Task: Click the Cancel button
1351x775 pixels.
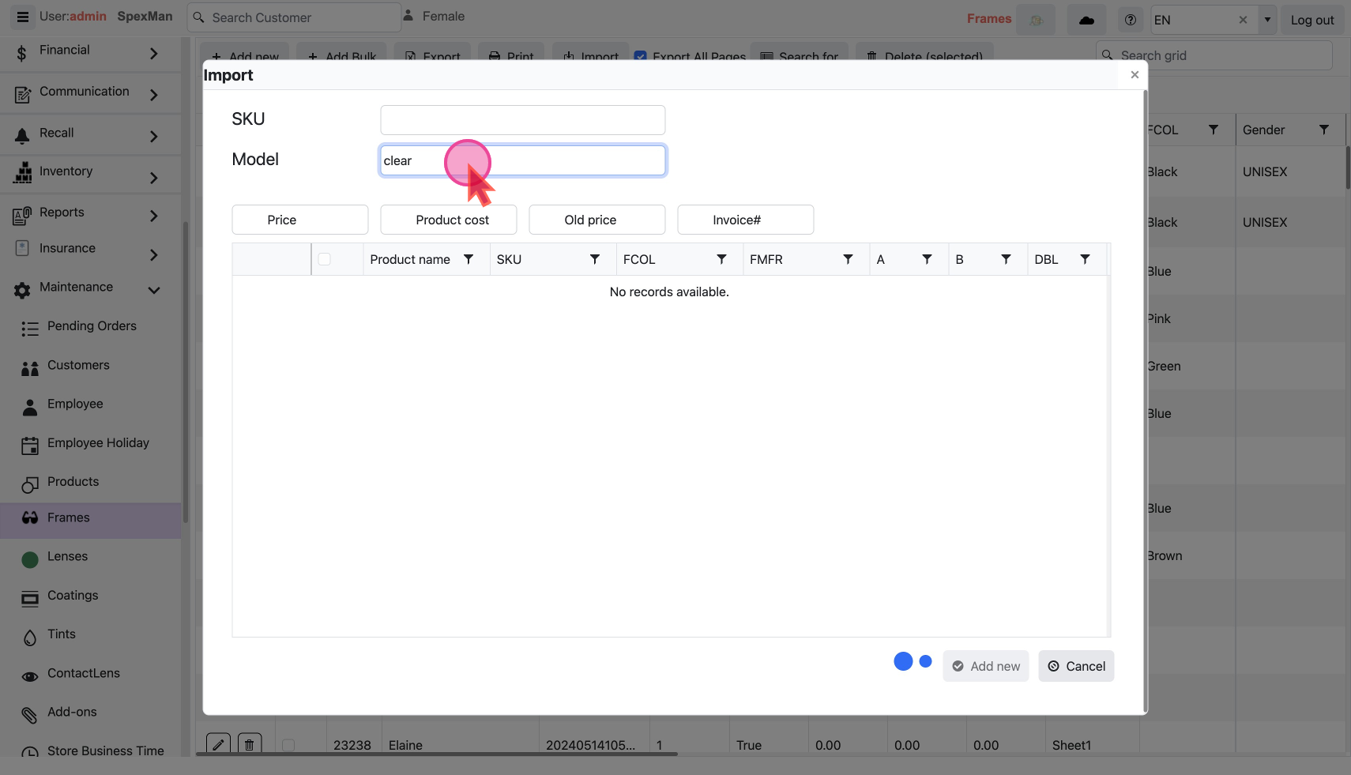Action: coord(1076,666)
